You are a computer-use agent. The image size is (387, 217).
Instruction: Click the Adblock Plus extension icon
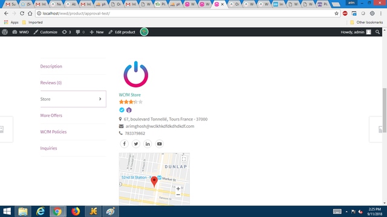click(x=345, y=13)
